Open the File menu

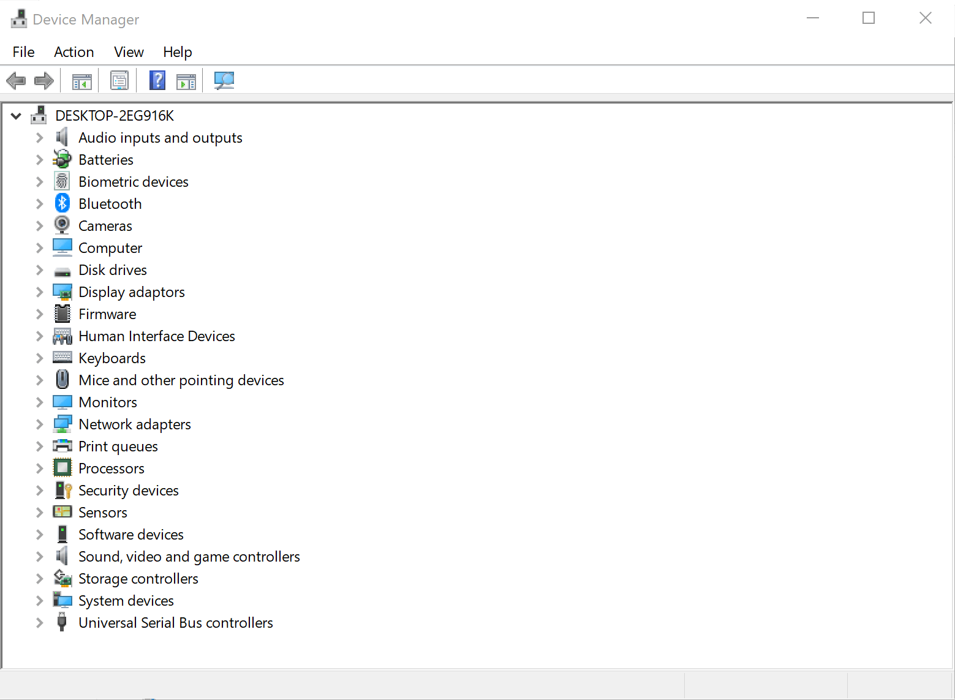tap(24, 52)
